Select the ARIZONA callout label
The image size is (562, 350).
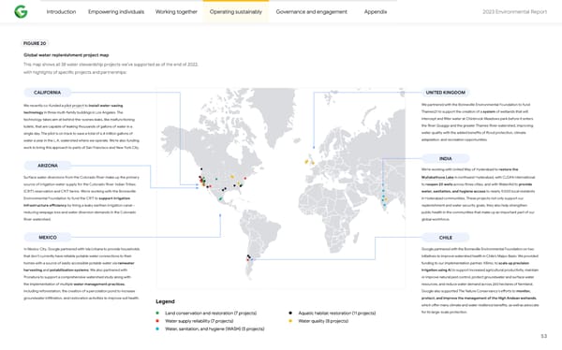48,166
